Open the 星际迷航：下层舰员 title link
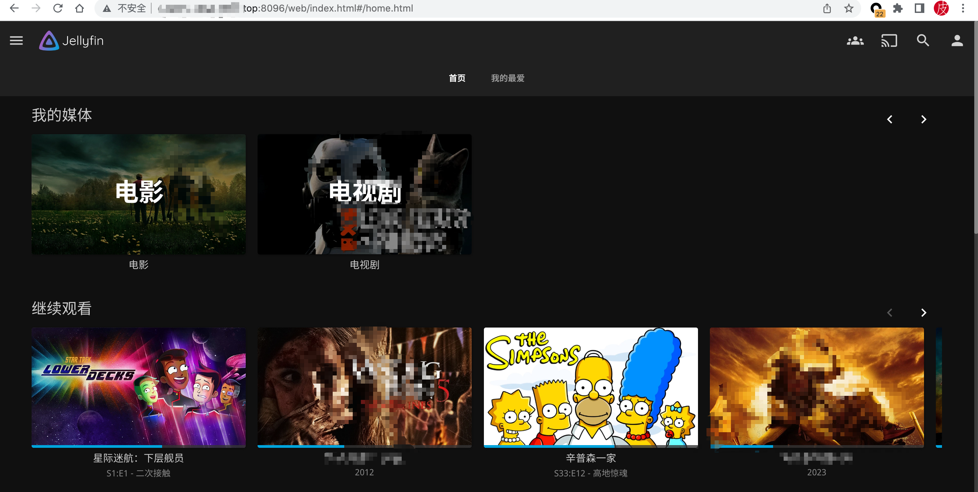 point(139,458)
